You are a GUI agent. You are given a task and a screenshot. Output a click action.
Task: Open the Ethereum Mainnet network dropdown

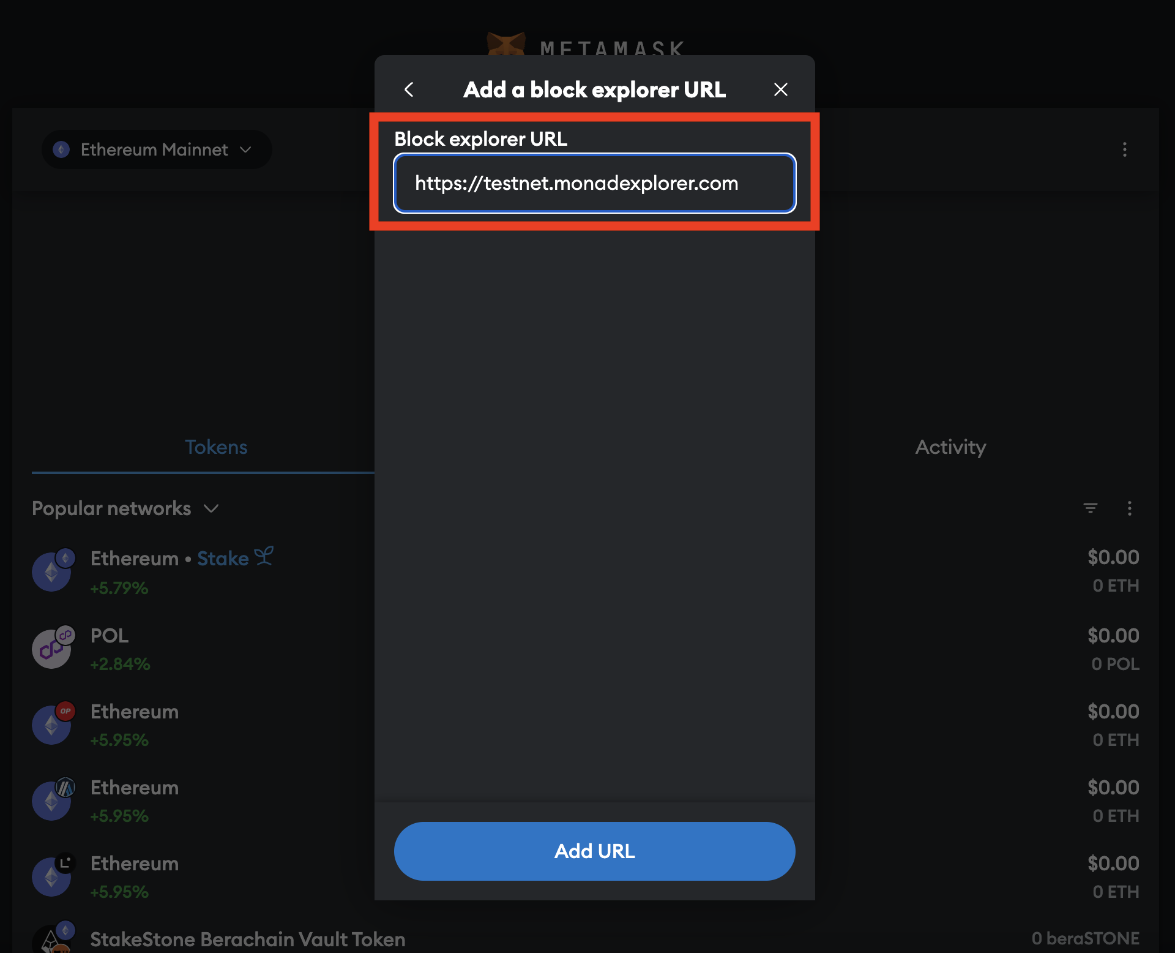click(x=156, y=149)
